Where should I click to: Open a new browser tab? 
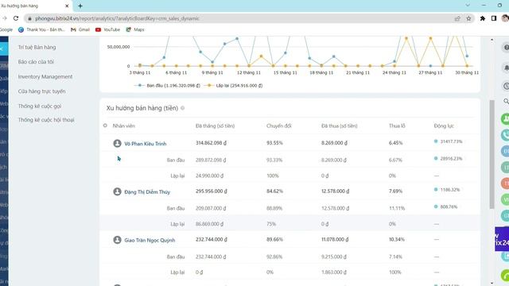pos(80,6)
